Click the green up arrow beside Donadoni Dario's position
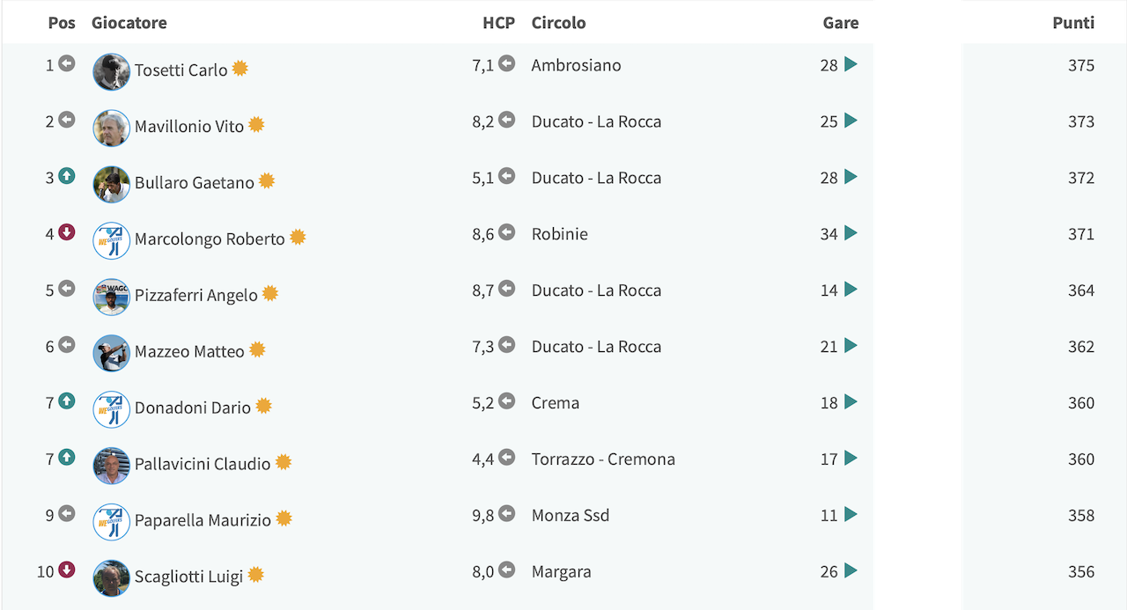Image resolution: width=1127 pixels, height=610 pixels. click(67, 401)
